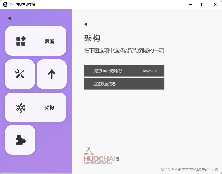Click the upward arrow update tile
Screen dimensions: 222x174
51,74
